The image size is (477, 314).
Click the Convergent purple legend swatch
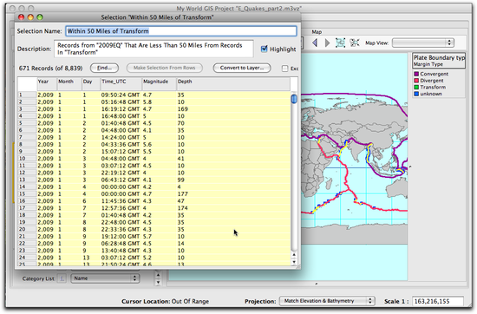[416, 74]
